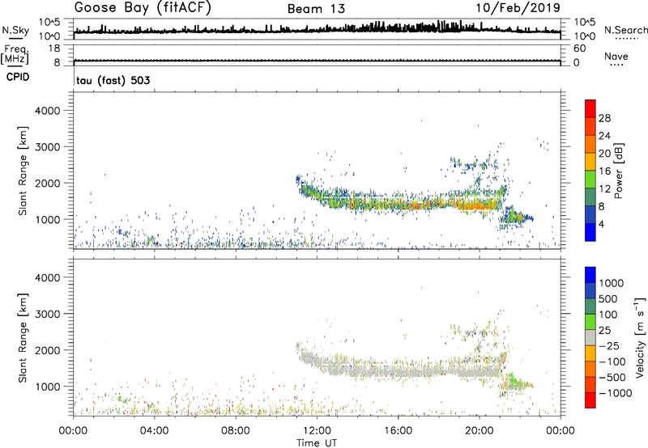Click the 'Velocity [m s-1]' colorbar label
The image size is (648, 448).
640,337
